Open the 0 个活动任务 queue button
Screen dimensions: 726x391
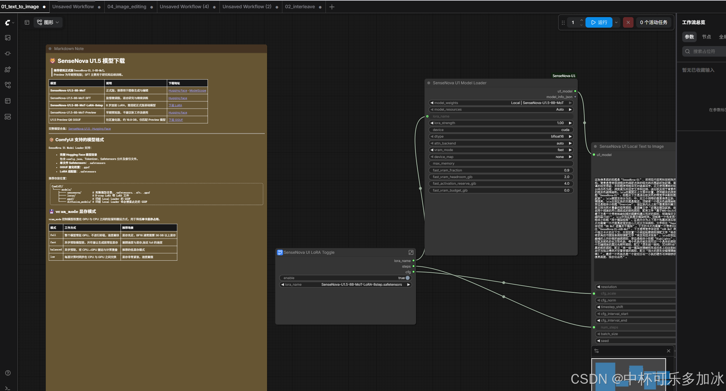654,22
